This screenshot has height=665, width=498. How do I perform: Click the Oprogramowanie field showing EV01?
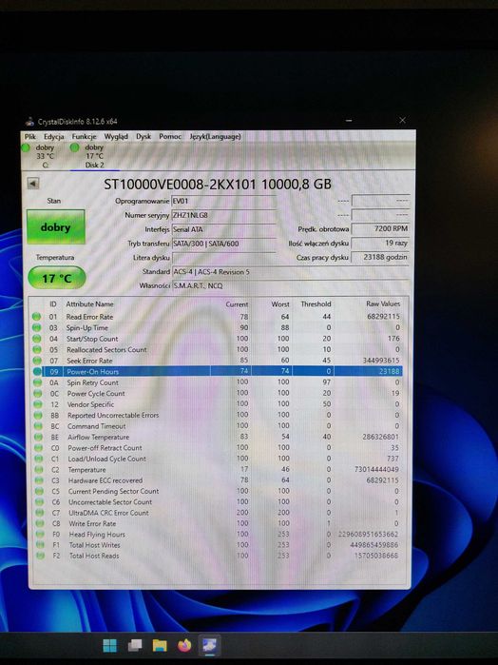(x=223, y=201)
